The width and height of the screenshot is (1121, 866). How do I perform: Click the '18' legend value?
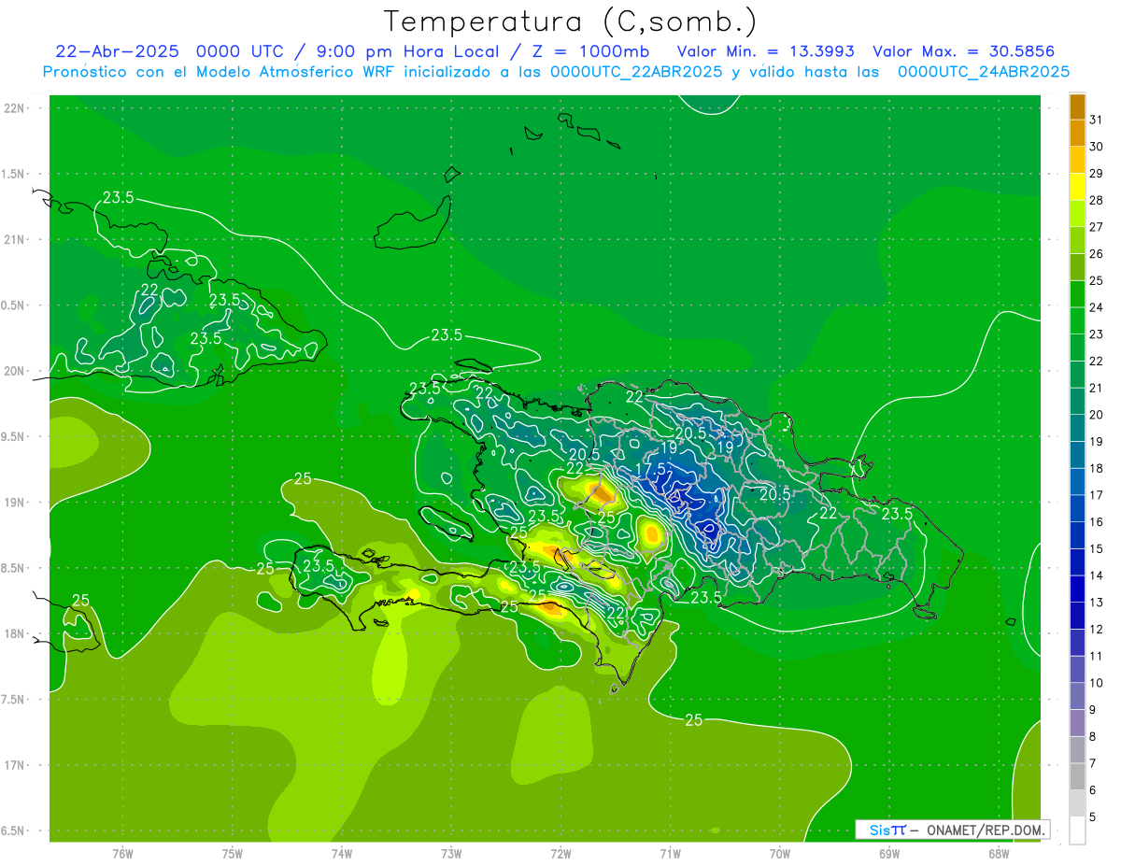click(1096, 468)
